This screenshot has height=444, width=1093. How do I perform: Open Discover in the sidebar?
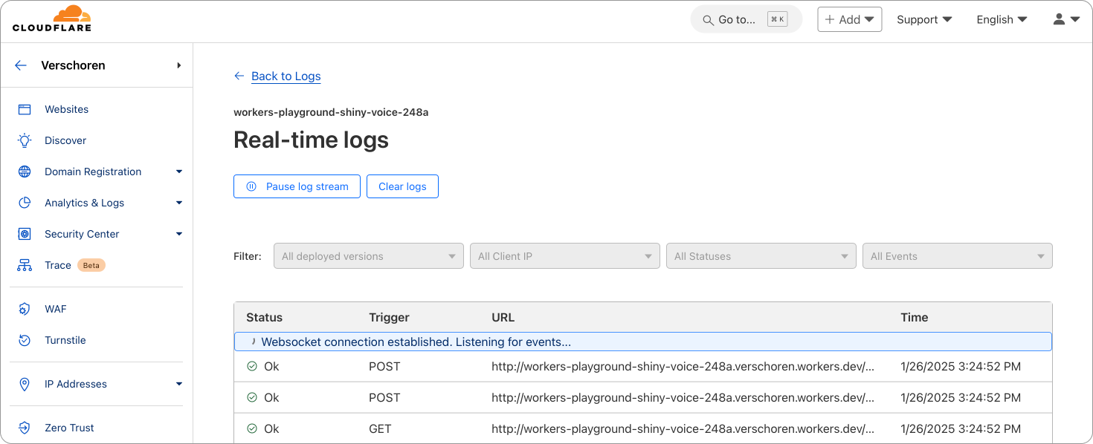pyautogui.click(x=65, y=140)
